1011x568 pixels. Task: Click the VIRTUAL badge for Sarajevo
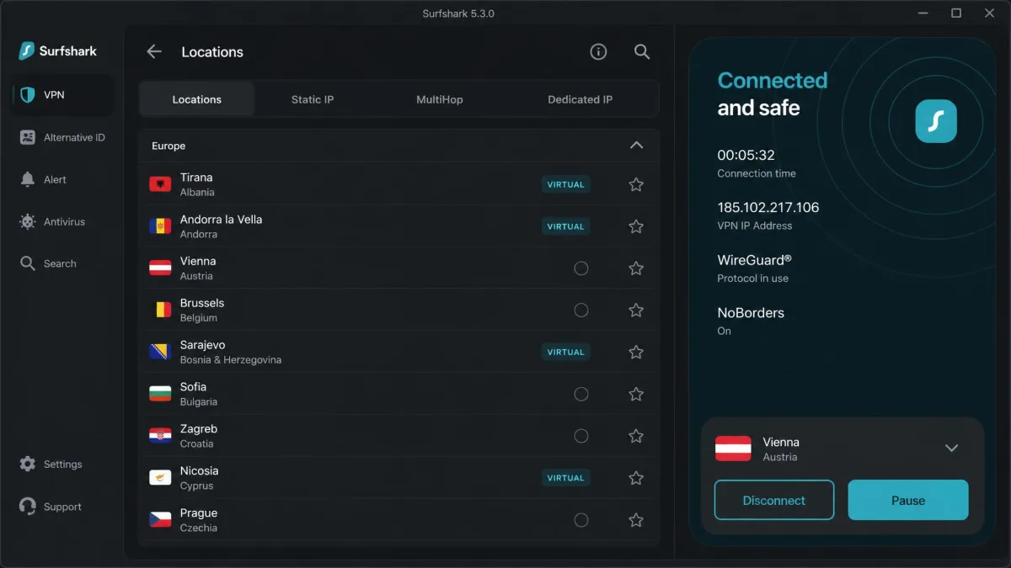click(565, 352)
